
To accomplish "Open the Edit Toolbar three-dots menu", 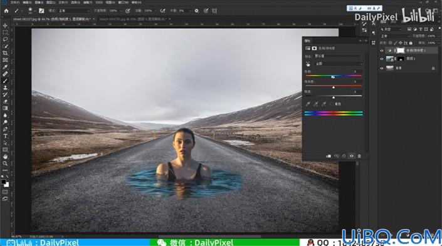I will point(5,170).
